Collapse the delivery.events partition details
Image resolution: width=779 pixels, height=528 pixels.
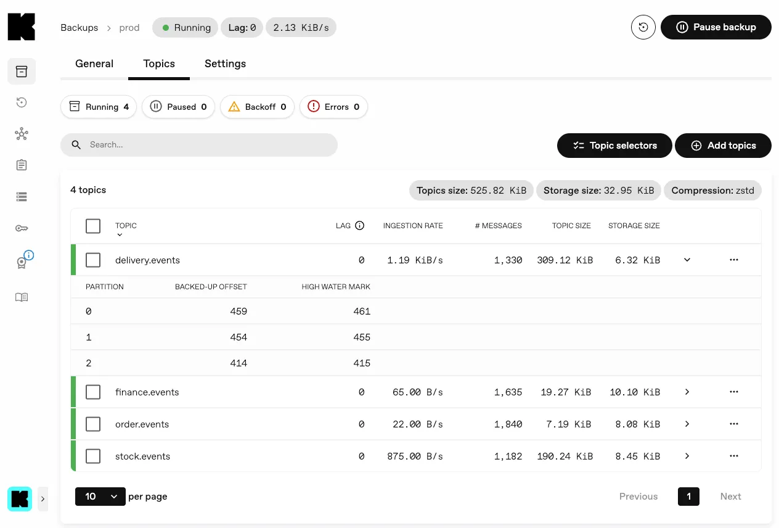687,260
